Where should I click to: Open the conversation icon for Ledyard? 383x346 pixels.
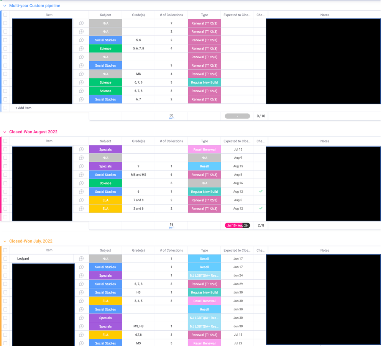[x=81, y=259]
